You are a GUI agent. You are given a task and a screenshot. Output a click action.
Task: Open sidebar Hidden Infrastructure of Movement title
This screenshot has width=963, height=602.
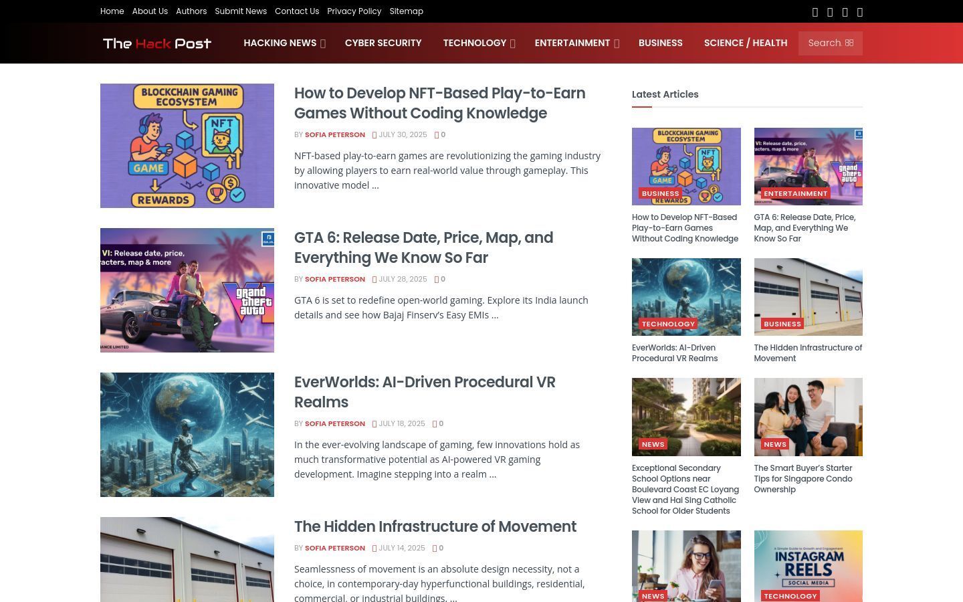808,353
